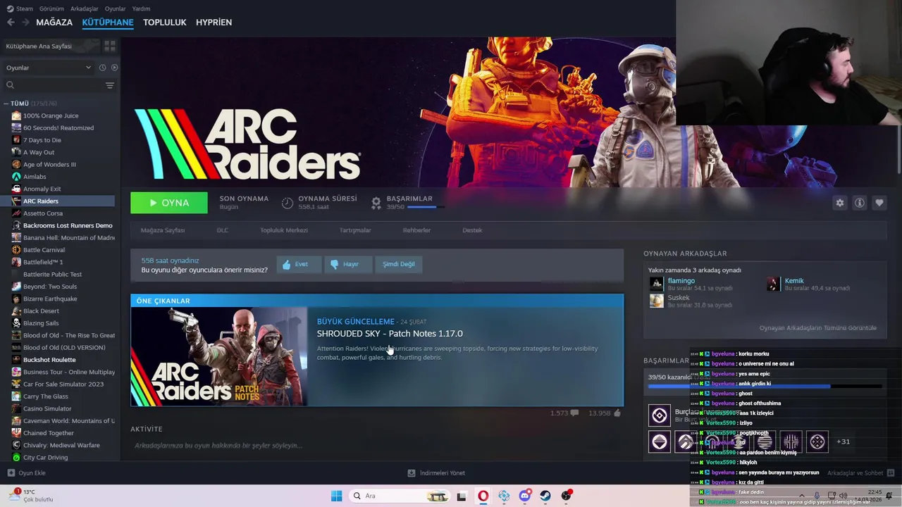Dismiss with Şimdi Değil button
This screenshot has height=507, width=902.
(x=398, y=264)
